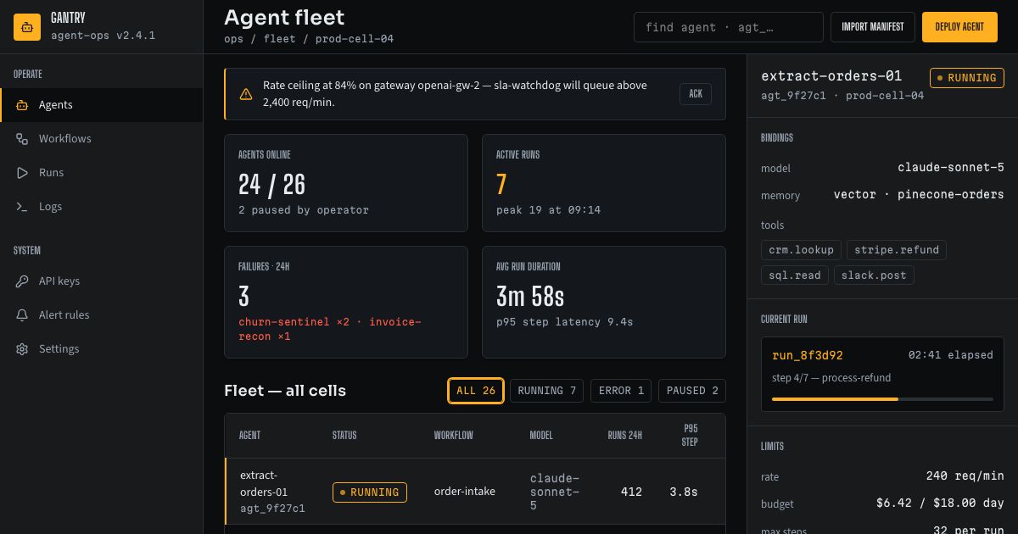Click the agent-ops v2.4.1 version label

click(x=103, y=36)
